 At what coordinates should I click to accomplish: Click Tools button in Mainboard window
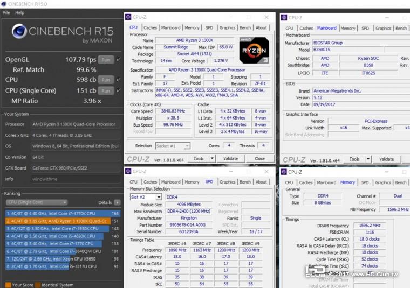354,159
